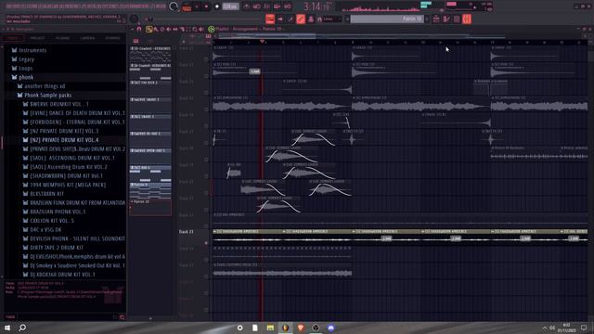
Task: Mute Track 13 using its LED toggle
Action: (206, 76)
